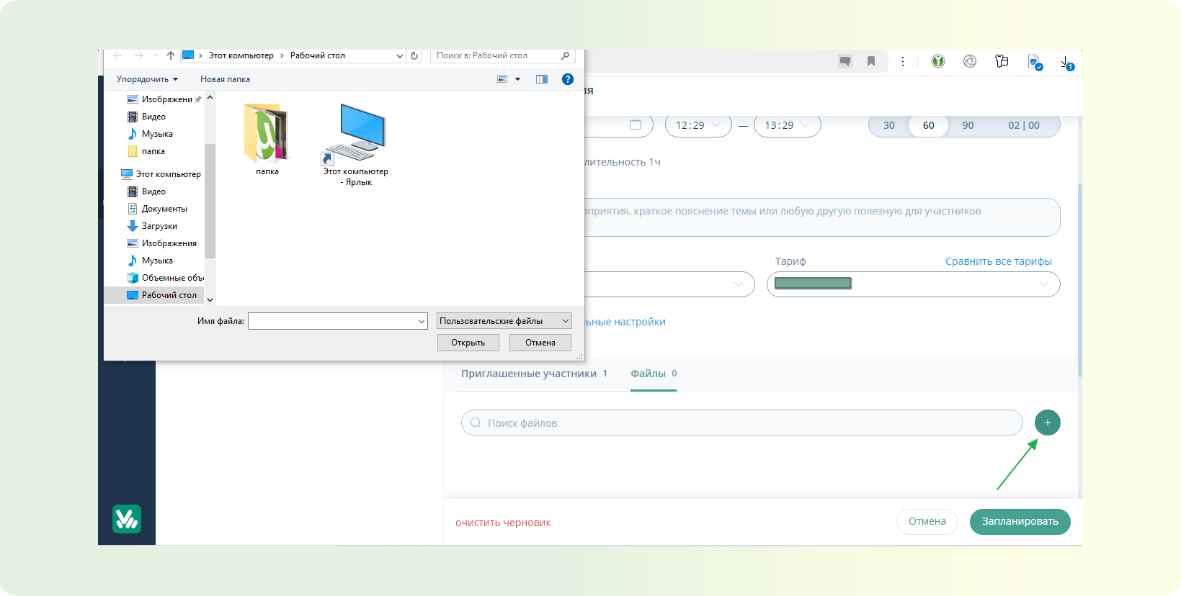Click the Поиск файлов search field
Screen dimensions: 1181x596
tap(742, 423)
